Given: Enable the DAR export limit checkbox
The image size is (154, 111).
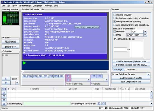Looking at the screenshot, I should (x=115, y=35).
